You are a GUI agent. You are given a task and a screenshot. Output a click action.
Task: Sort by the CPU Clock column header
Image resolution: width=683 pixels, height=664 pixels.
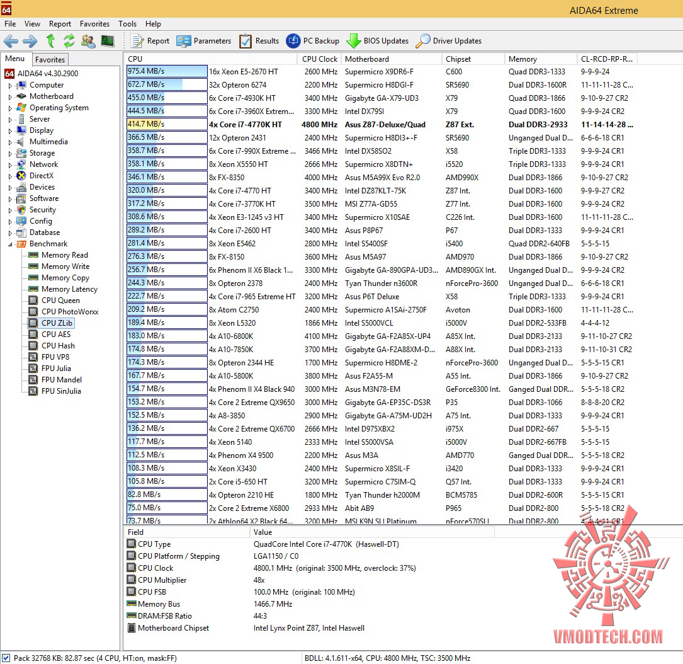(x=319, y=59)
